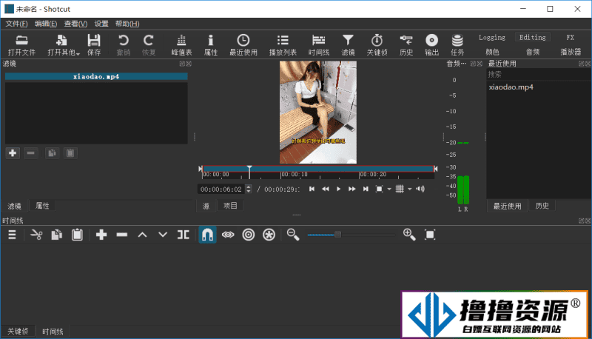Show the 峰值表 peak meter panel
592x339 pixels.
point(181,44)
